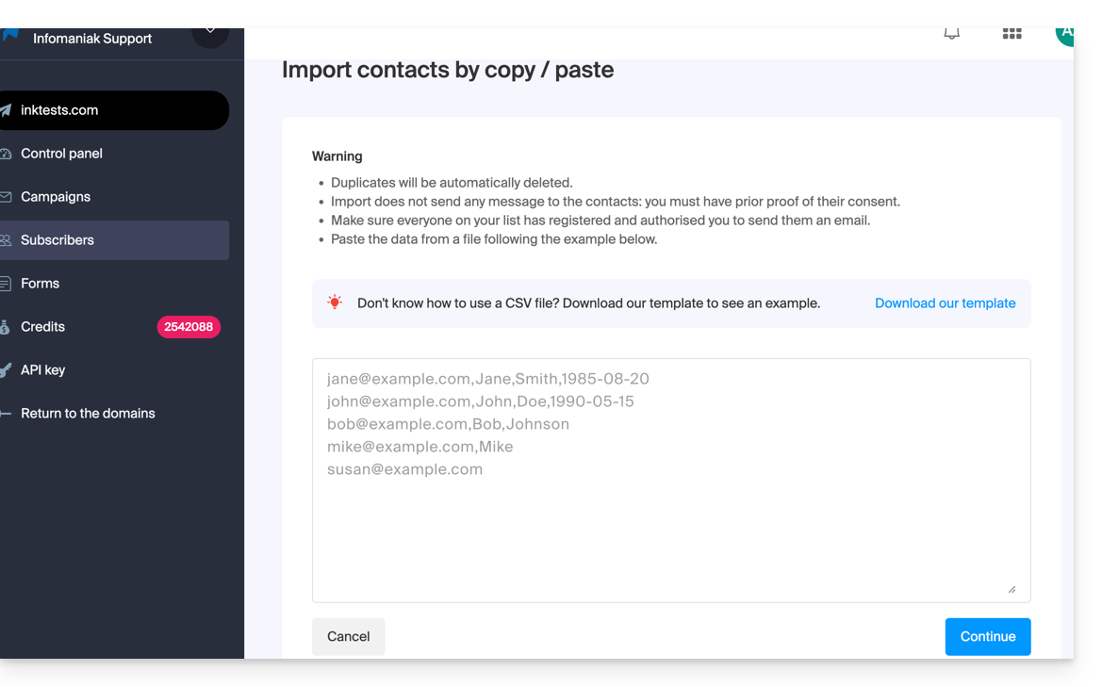This screenshot has height=687, width=1102.
Task: Cancel the contact import
Action: pos(348,637)
